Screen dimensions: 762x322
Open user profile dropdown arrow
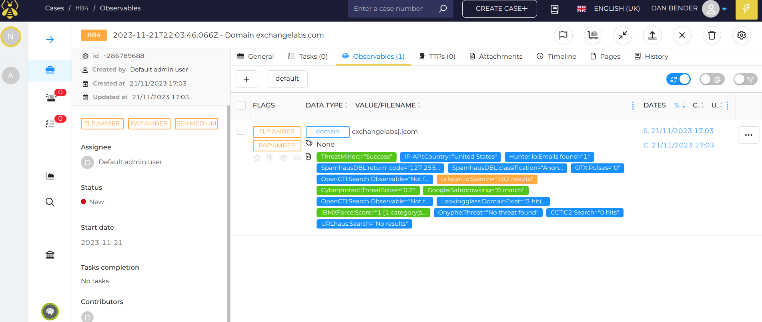point(724,9)
